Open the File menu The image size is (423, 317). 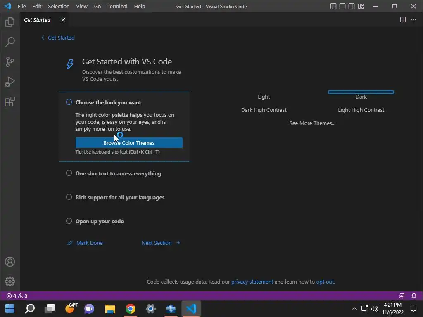(x=21, y=6)
